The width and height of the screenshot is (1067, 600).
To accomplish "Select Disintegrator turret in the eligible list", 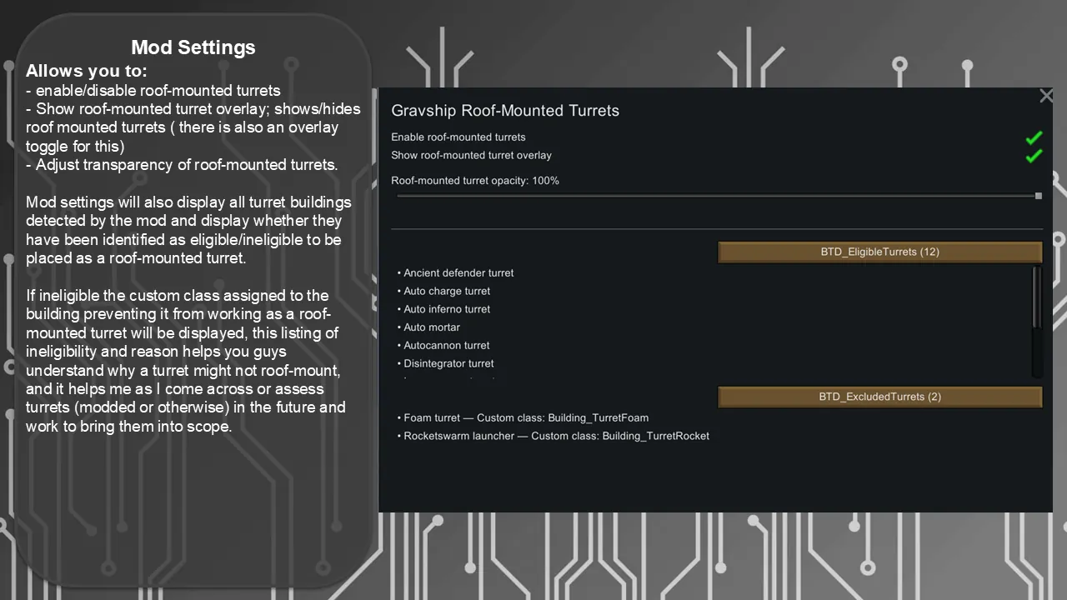I will [448, 364].
